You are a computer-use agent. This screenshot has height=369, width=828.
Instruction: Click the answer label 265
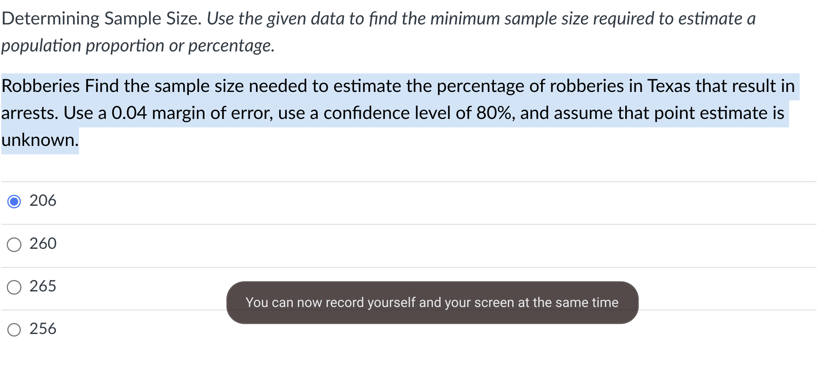42,287
